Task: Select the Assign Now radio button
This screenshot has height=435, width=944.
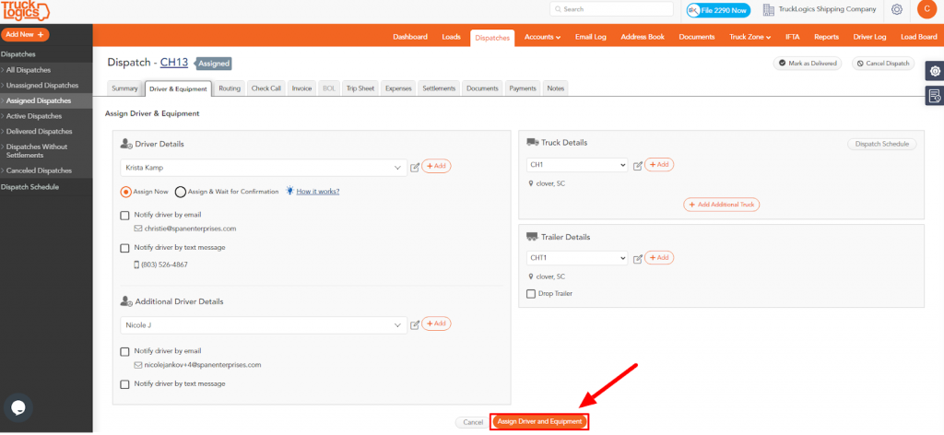Action: (x=125, y=192)
